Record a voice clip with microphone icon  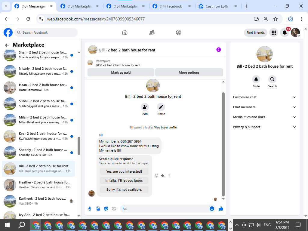coord(90,209)
